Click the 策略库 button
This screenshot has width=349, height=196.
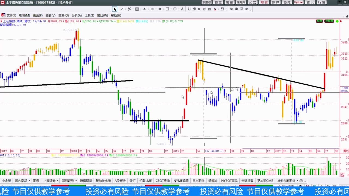(x=241, y=2)
